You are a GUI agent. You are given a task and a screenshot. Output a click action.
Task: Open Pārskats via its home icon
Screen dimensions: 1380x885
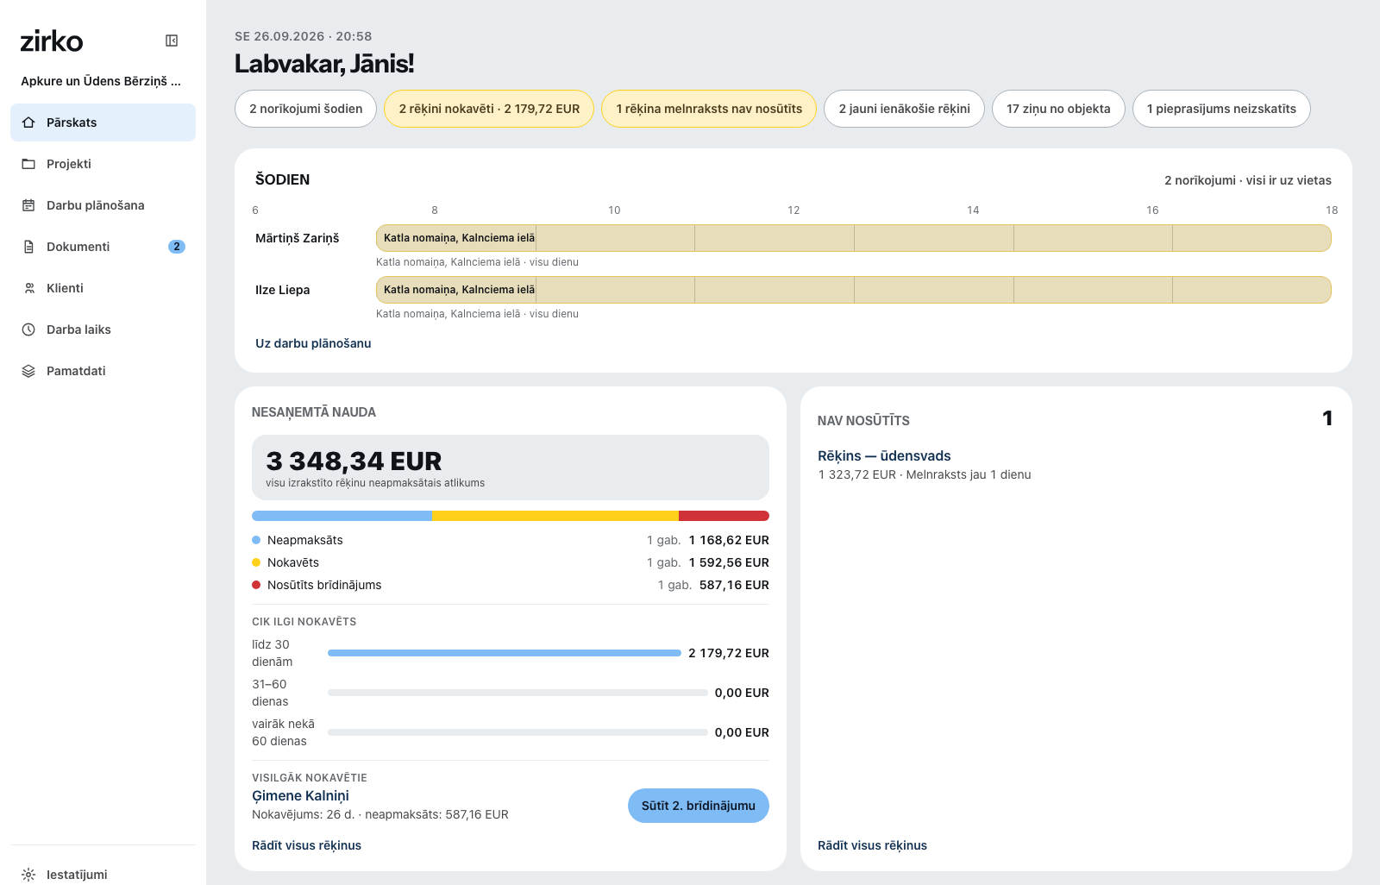pyautogui.click(x=28, y=122)
